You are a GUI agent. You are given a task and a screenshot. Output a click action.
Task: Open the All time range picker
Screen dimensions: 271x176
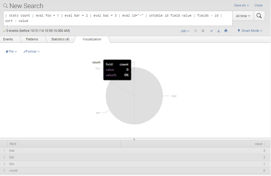(243, 16)
